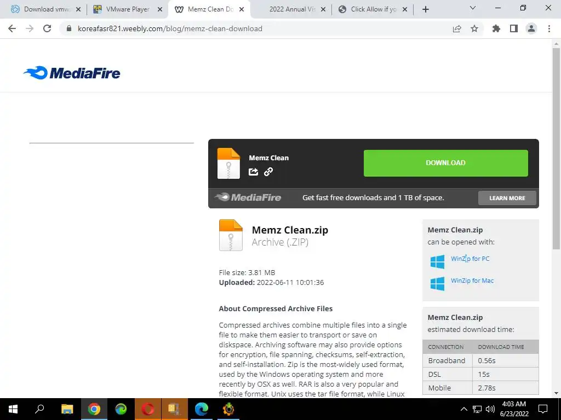Toggle the browser side panel icon
The width and height of the screenshot is (561, 420).
click(x=514, y=28)
